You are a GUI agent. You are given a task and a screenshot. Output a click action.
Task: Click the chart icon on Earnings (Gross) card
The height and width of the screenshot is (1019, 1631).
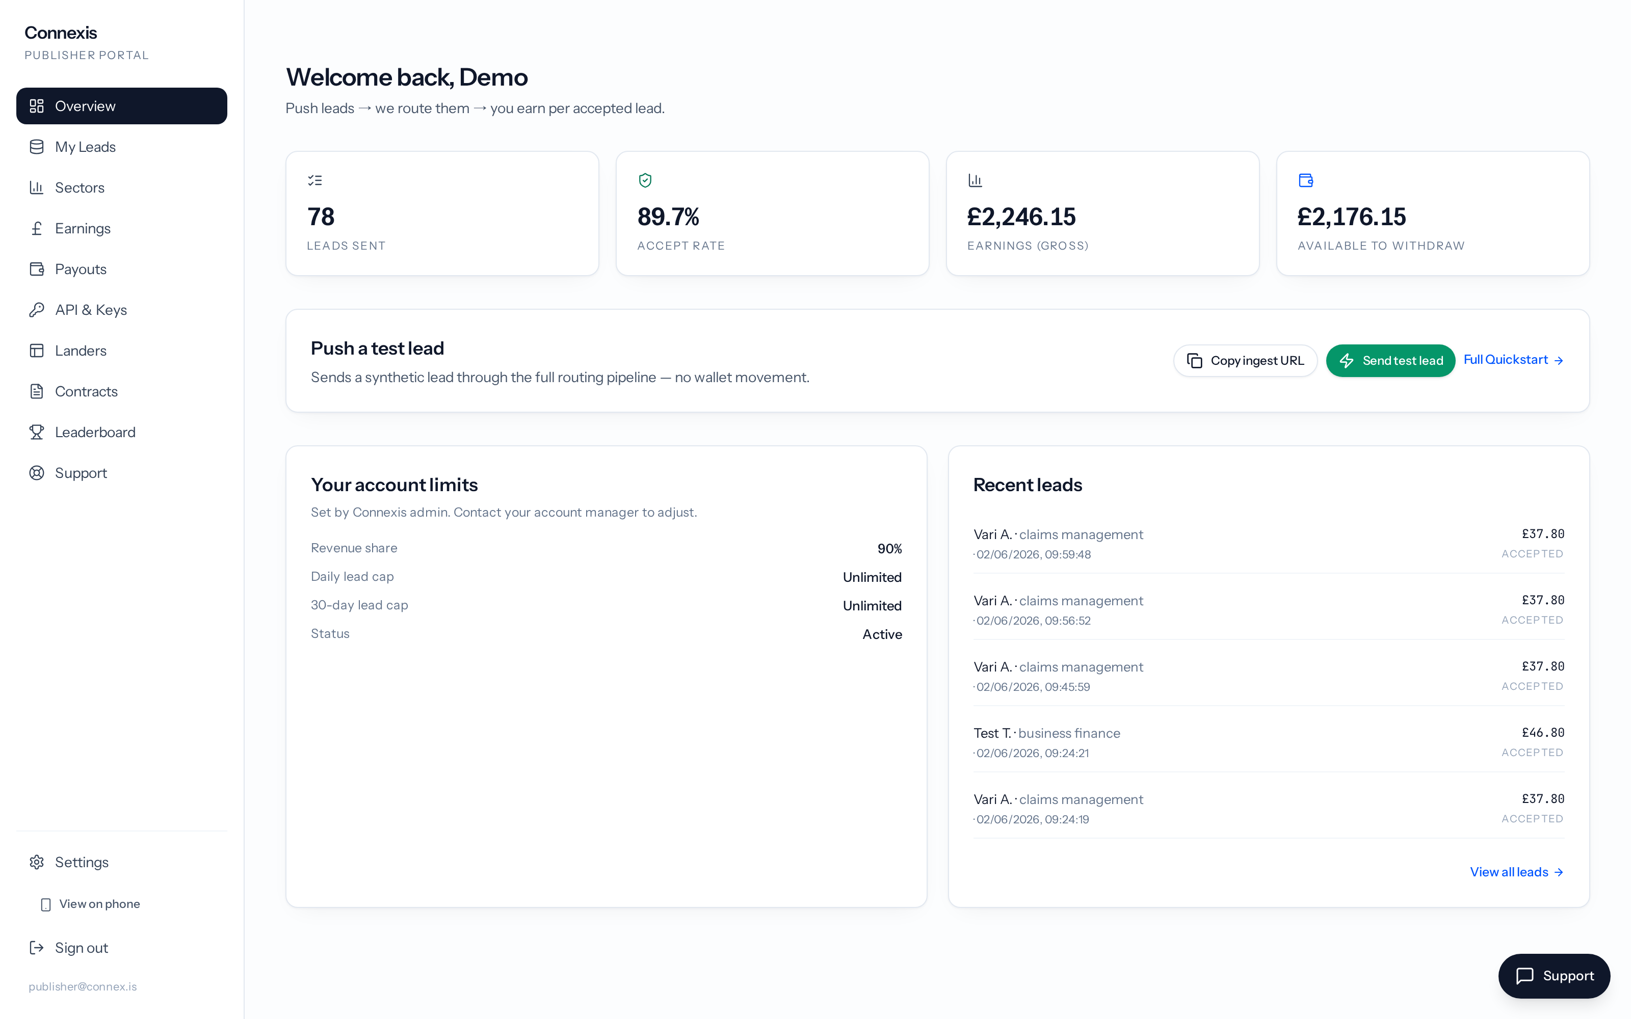pyautogui.click(x=975, y=180)
